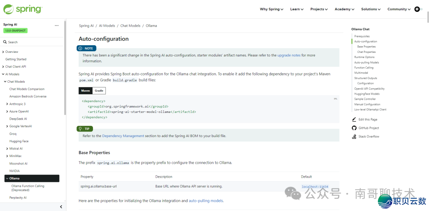
Task: Jump to HuggingFace Models section
Action: pyautogui.click(x=367, y=94)
